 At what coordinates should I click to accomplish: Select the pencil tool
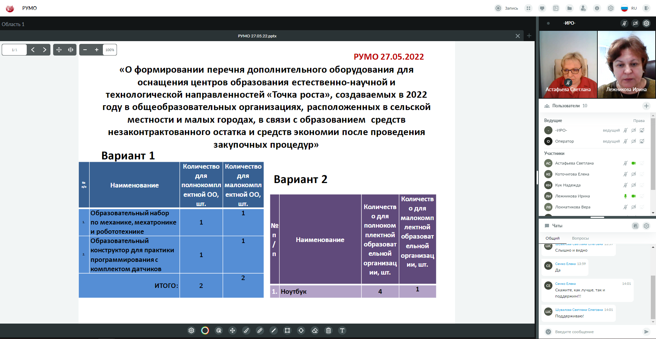pos(260,330)
